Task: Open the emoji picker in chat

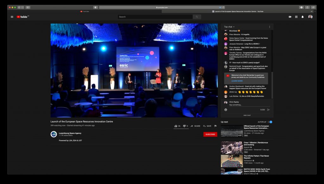Action: (226, 110)
